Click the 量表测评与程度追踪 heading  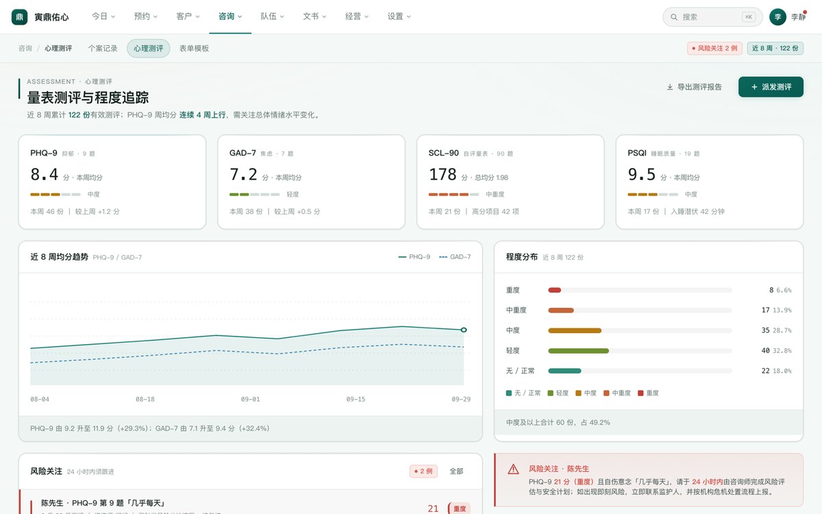tap(88, 98)
